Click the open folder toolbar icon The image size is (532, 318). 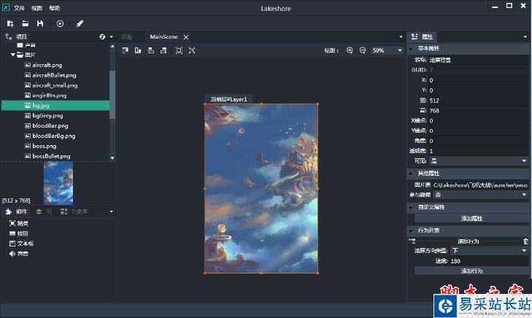click(25, 23)
